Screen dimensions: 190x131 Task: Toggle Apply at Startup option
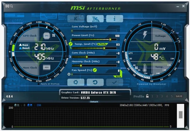49,84
